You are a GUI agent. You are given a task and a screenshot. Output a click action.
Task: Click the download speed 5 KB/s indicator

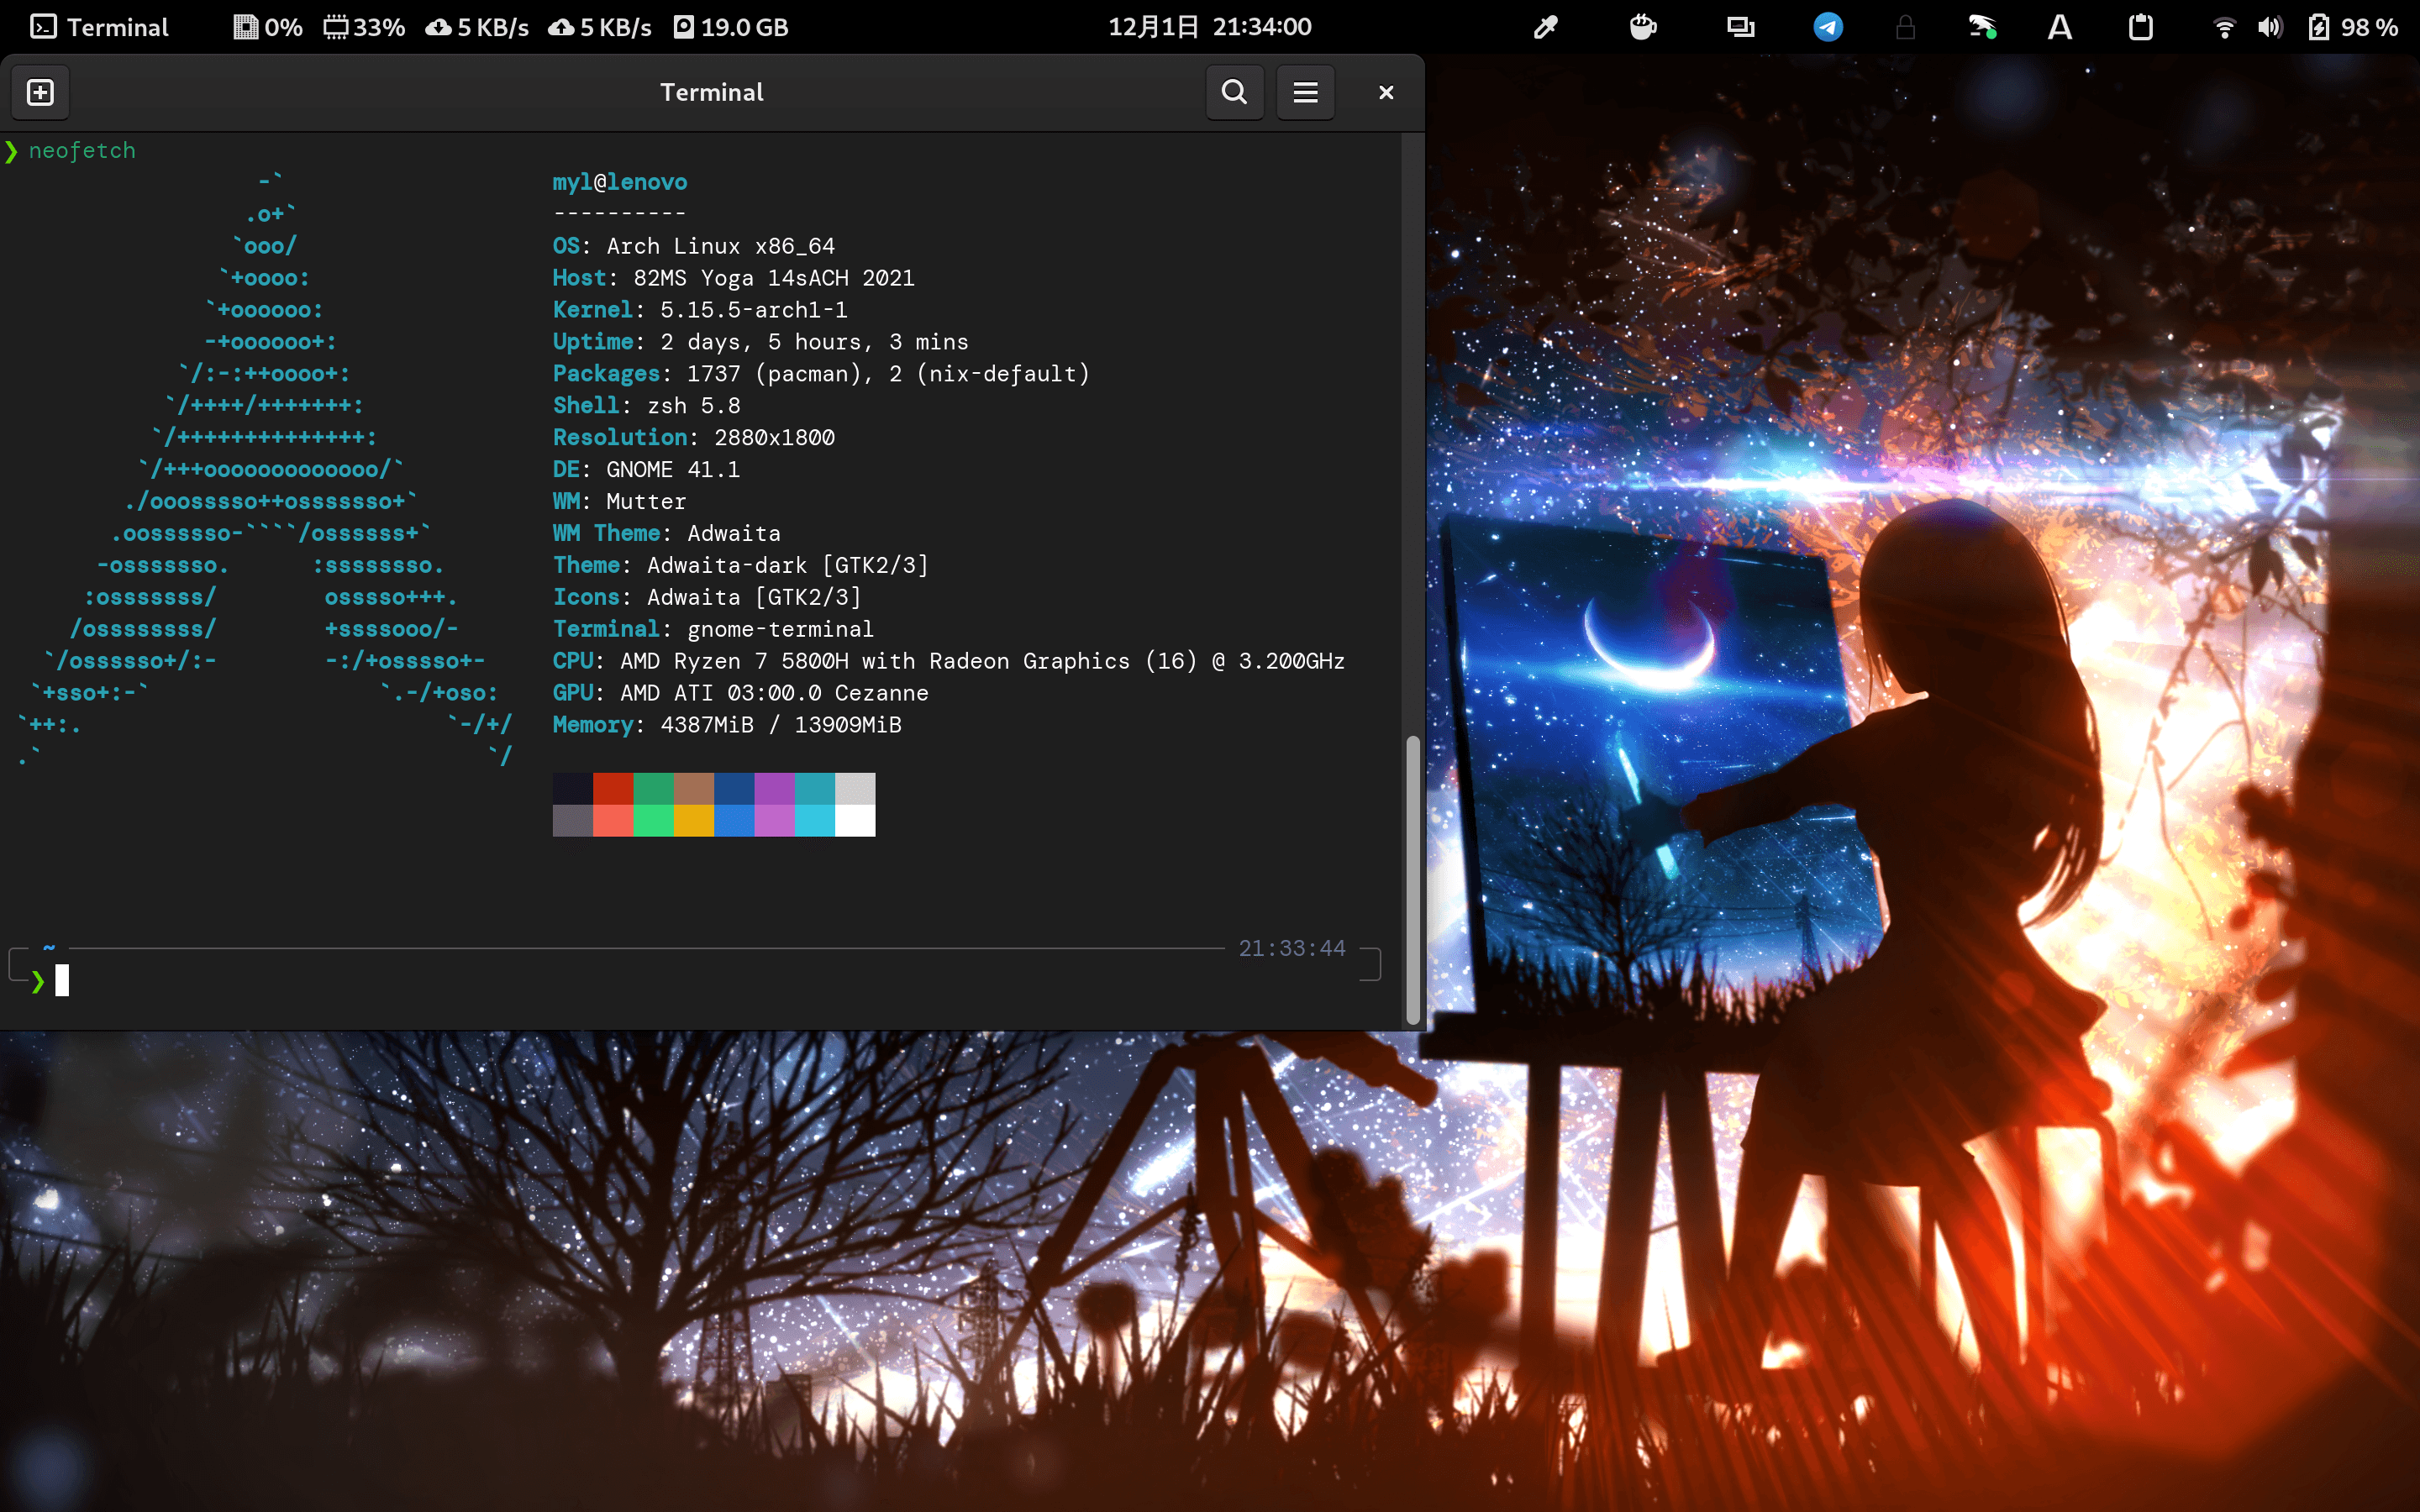[x=477, y=27]
